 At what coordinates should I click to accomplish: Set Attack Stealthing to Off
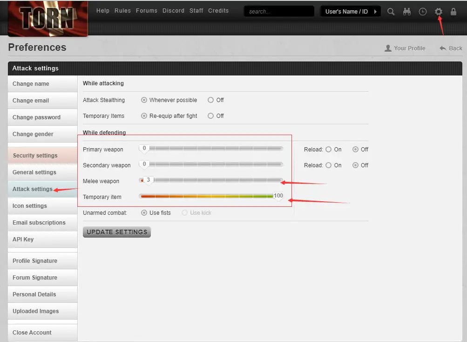click(x=211, y=100)
